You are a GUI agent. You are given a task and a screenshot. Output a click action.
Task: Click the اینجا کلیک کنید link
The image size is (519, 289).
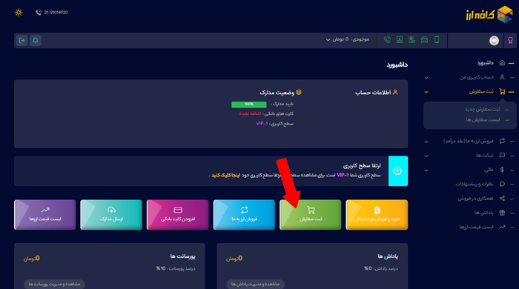pos(225,175)
